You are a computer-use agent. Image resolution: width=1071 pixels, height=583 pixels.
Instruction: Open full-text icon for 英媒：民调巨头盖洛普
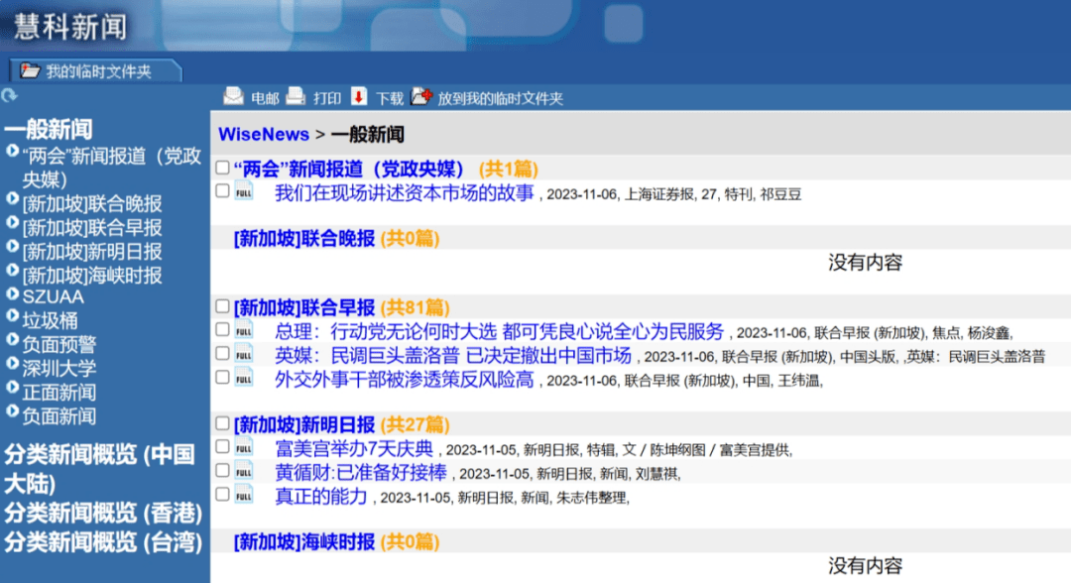(244, 354)
